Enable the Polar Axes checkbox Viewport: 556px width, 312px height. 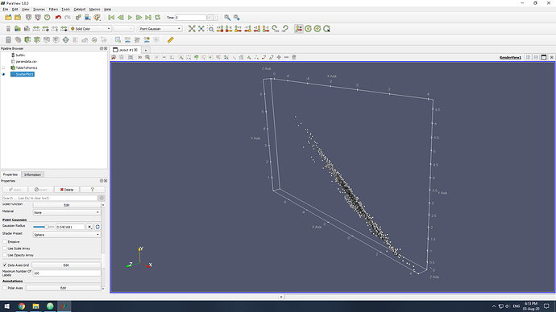(5, 288)
